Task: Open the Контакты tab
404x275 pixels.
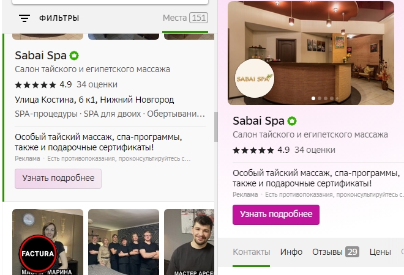Action: click(x=251, y=252)
